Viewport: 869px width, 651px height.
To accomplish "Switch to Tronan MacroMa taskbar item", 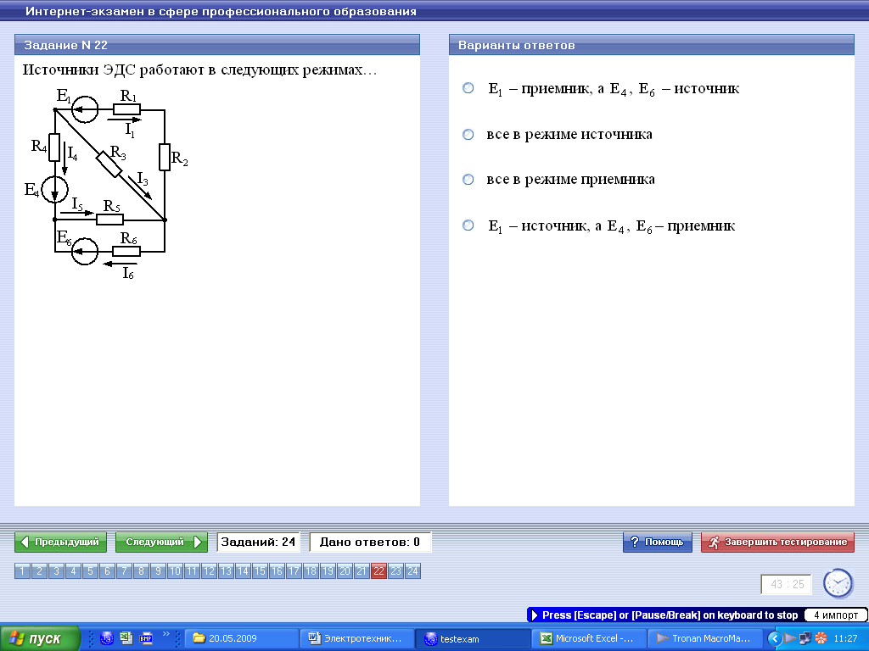I will click(705, 639).
